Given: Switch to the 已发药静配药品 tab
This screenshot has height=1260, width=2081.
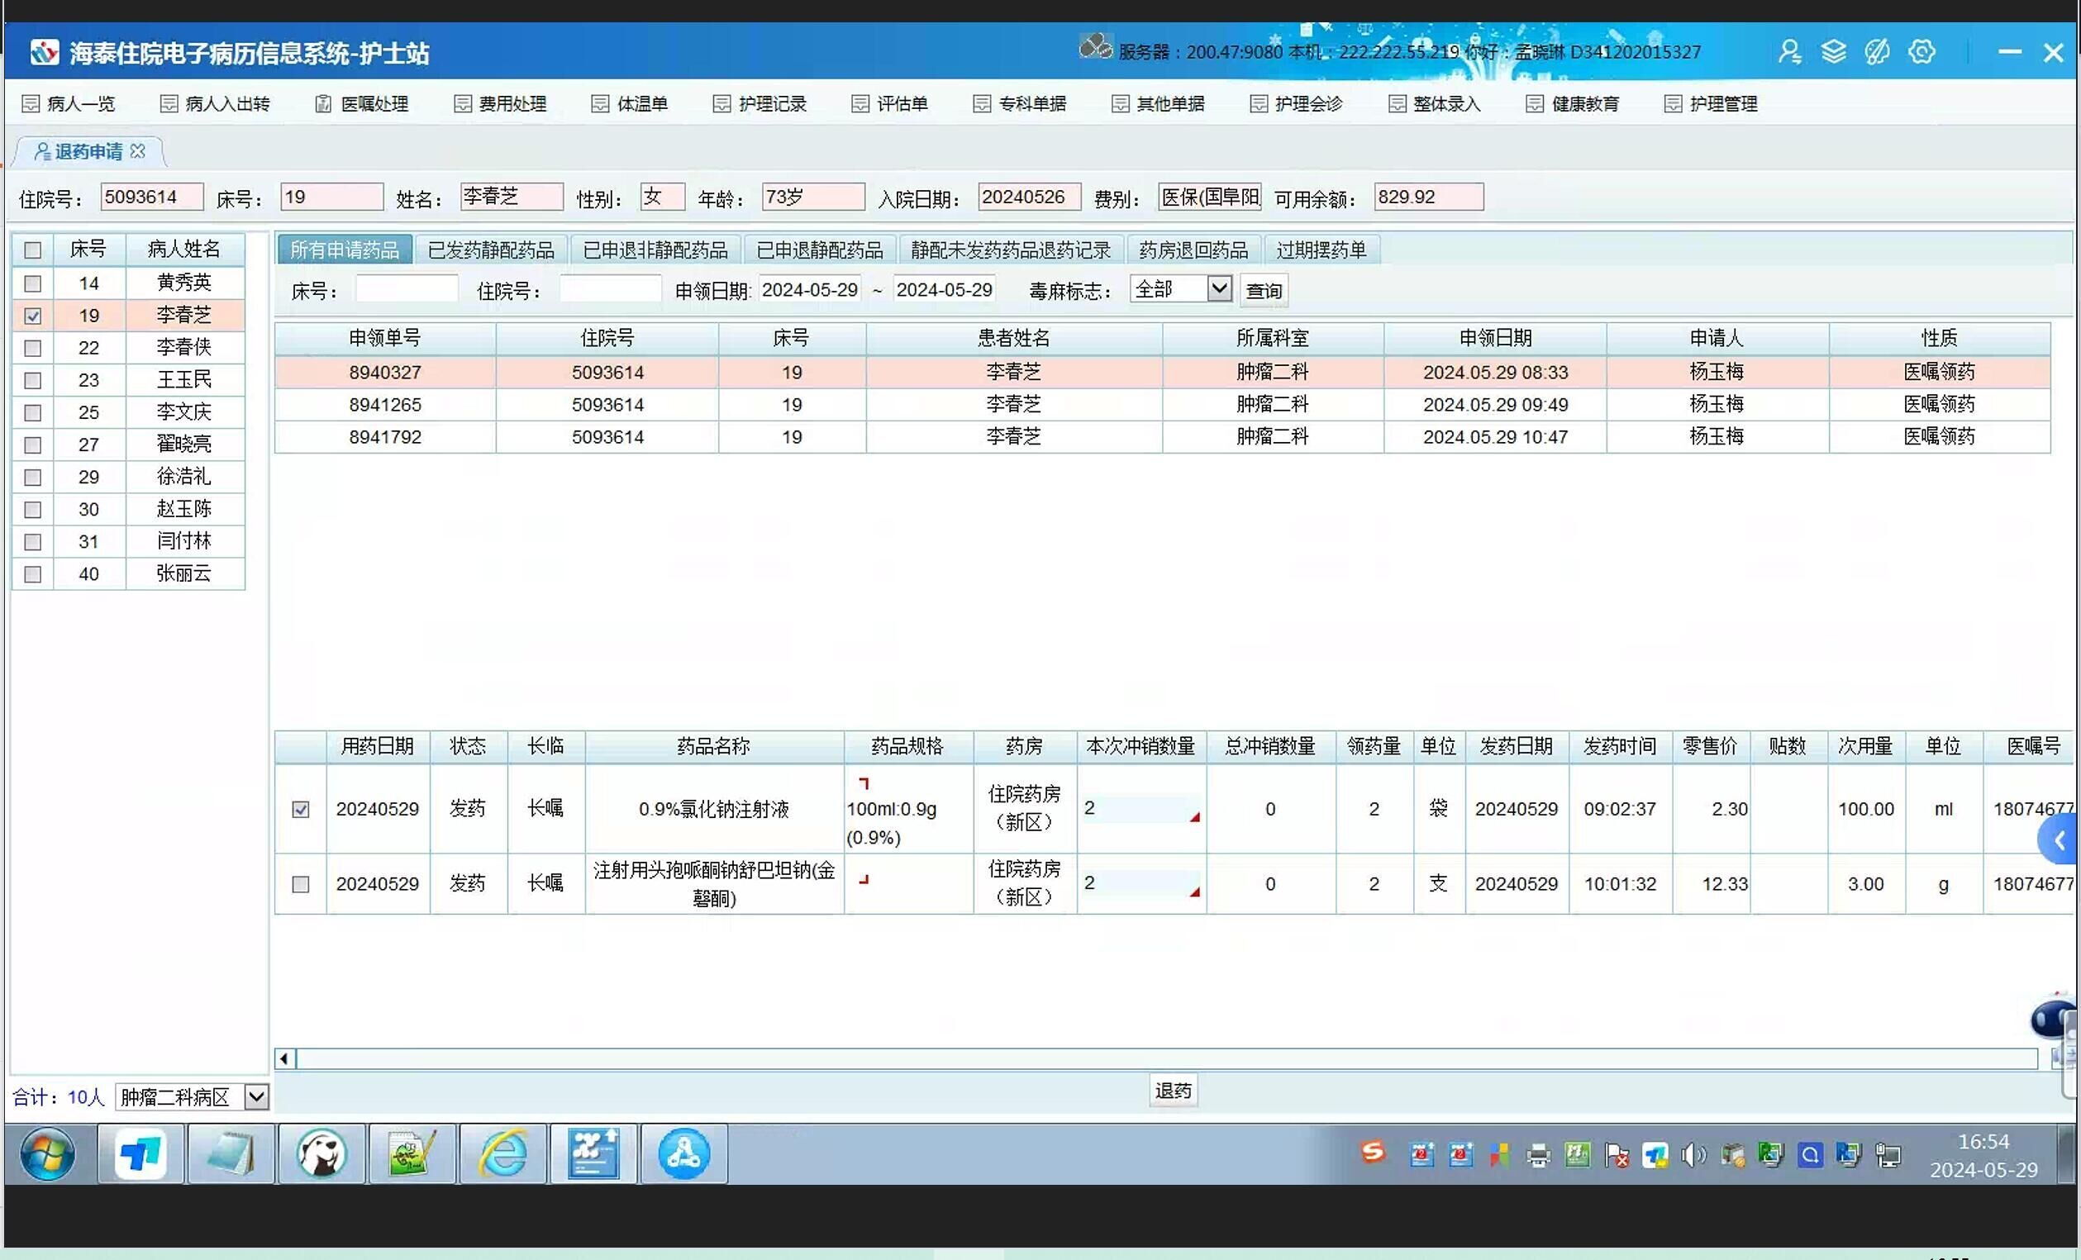Looking at the screenshot, I should [x=491, y=250].
